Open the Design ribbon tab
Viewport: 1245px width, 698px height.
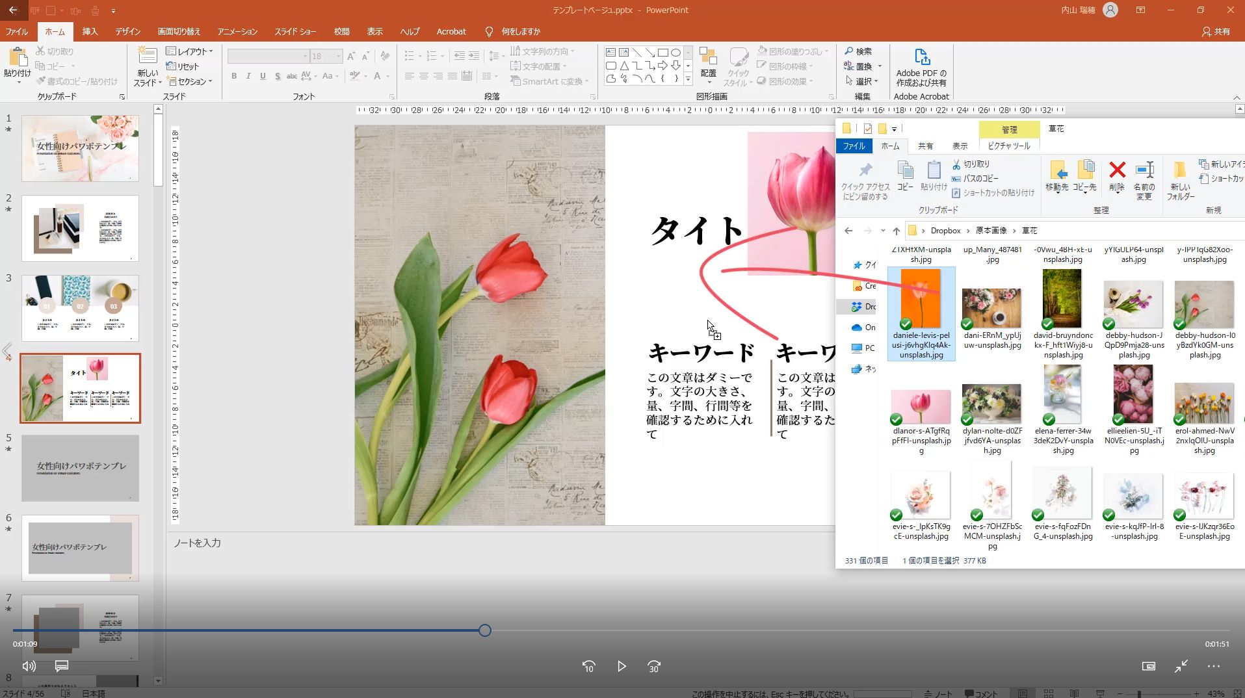(127, 31)
